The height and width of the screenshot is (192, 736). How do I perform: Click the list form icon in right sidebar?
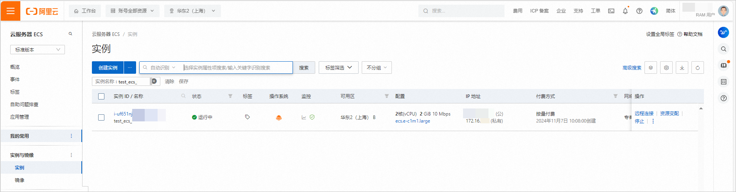click(723, 82)
